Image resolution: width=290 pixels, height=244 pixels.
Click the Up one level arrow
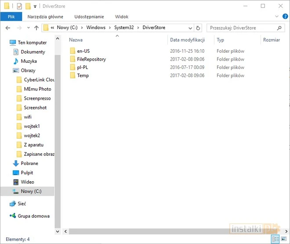tap(36, 28)
